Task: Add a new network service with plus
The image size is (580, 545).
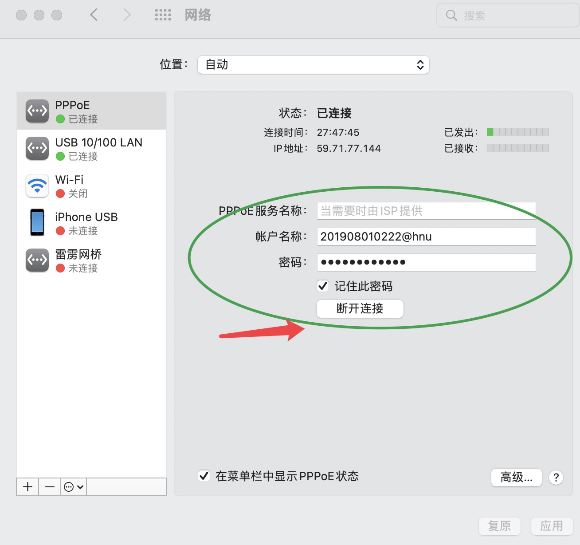Action: click(27, 487)
